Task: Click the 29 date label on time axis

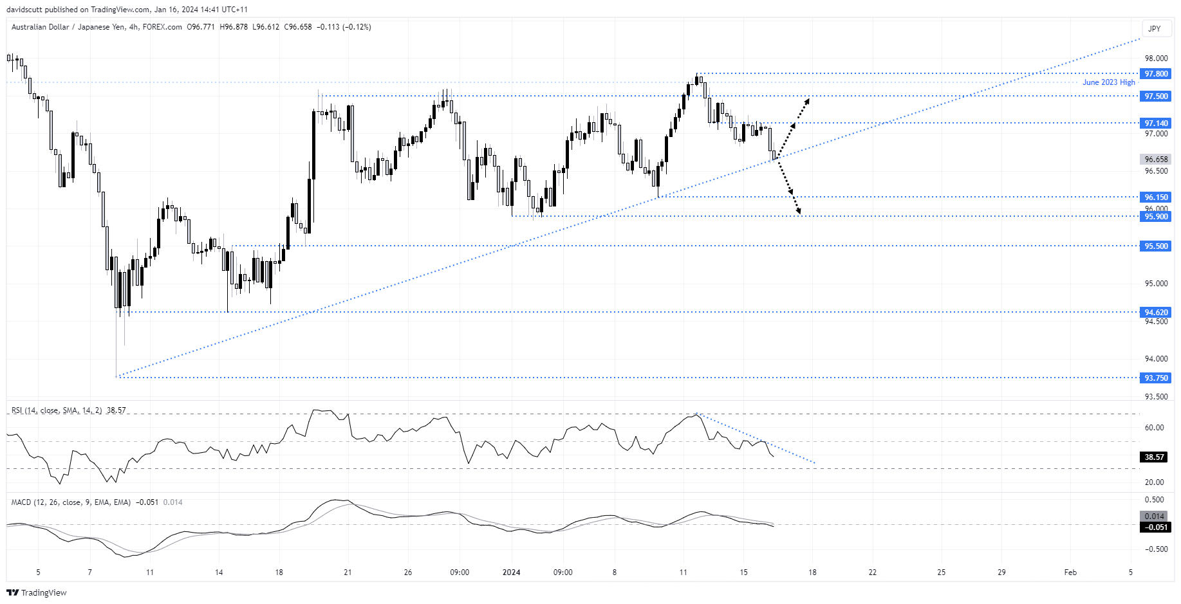Action: pyautogui.click(x=1001, y=572)
